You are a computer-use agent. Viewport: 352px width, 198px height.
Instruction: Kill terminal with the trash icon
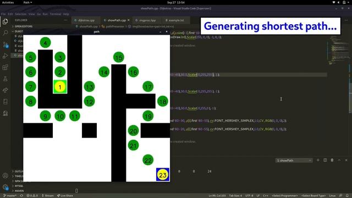coord(332,160)
